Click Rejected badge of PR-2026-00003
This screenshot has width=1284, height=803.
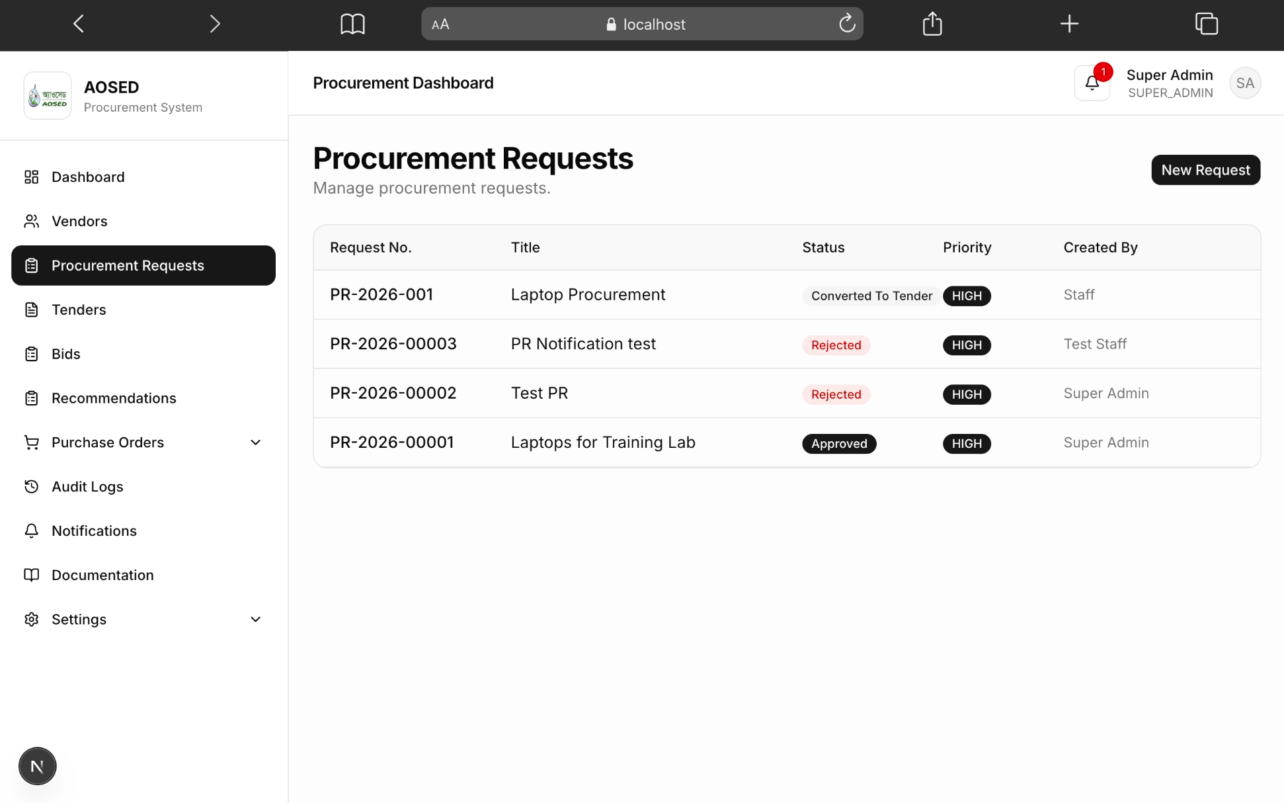click(836, 345)
